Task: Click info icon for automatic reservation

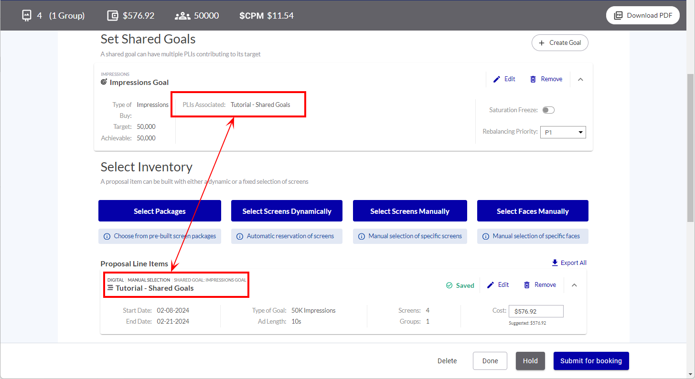Action: tap(240, 236)
